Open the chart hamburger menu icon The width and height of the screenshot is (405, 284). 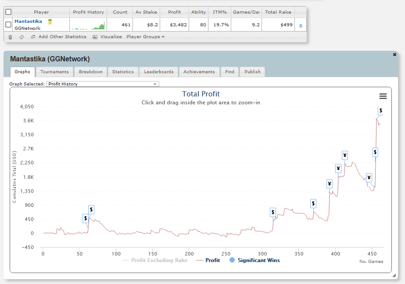click(x=383, y=96)
